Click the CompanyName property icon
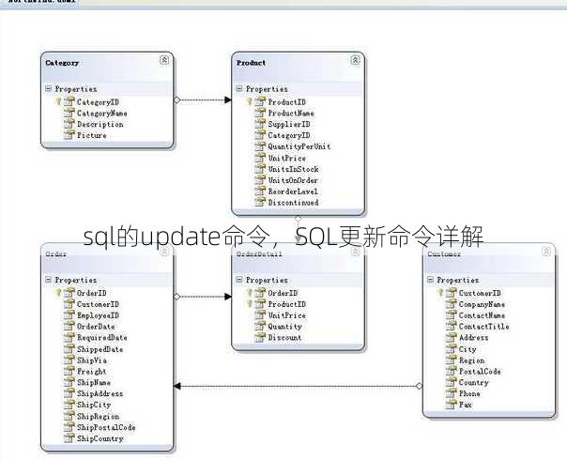Image resolution: width=567 pixels, height=460 pixels. pyautogui.click(x=451, y=304)
